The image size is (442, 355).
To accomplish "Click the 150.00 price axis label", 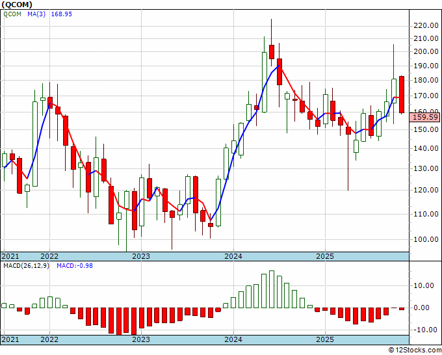I will click(426, 129).
